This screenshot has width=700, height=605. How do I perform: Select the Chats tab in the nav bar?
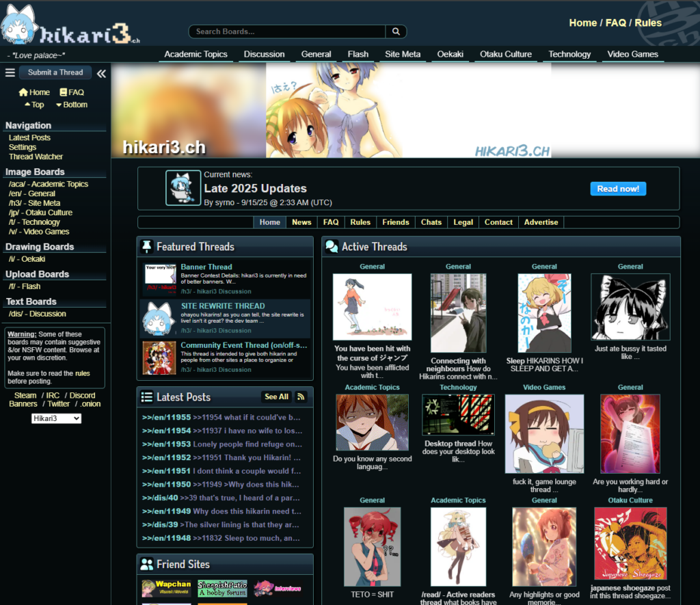431,222
